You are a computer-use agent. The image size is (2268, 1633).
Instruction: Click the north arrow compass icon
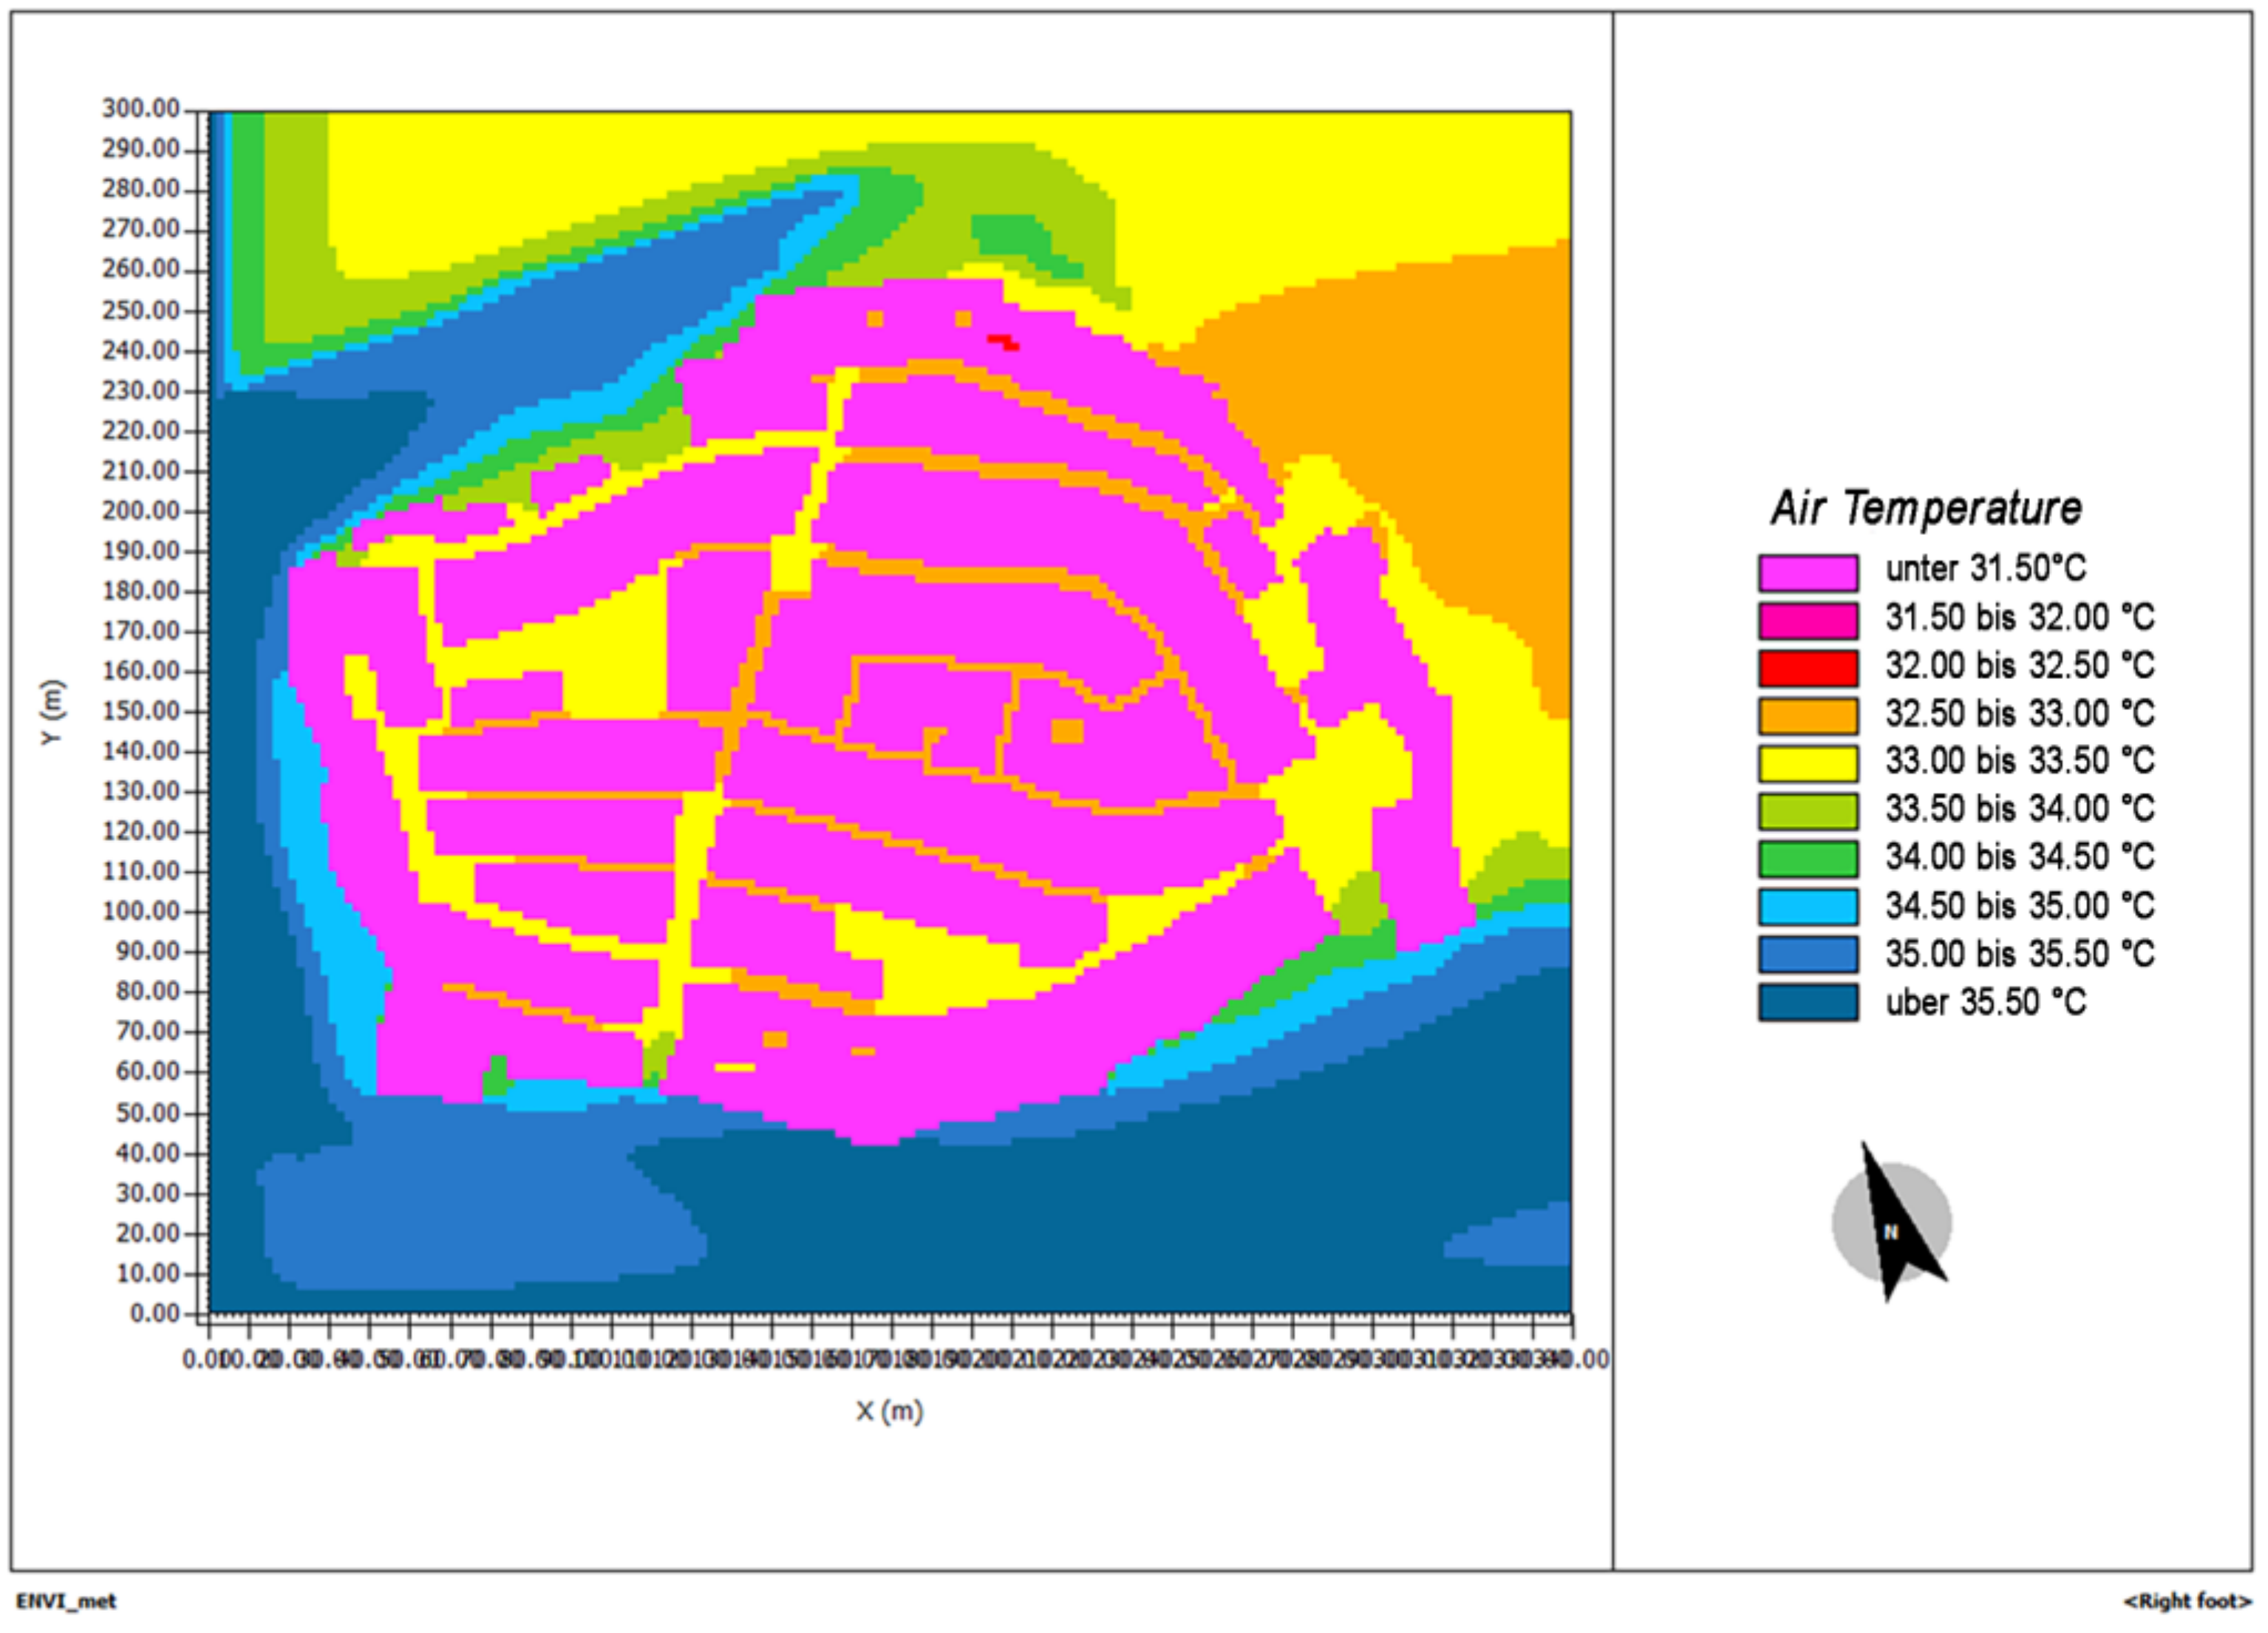click(x=1892, y=1224)
